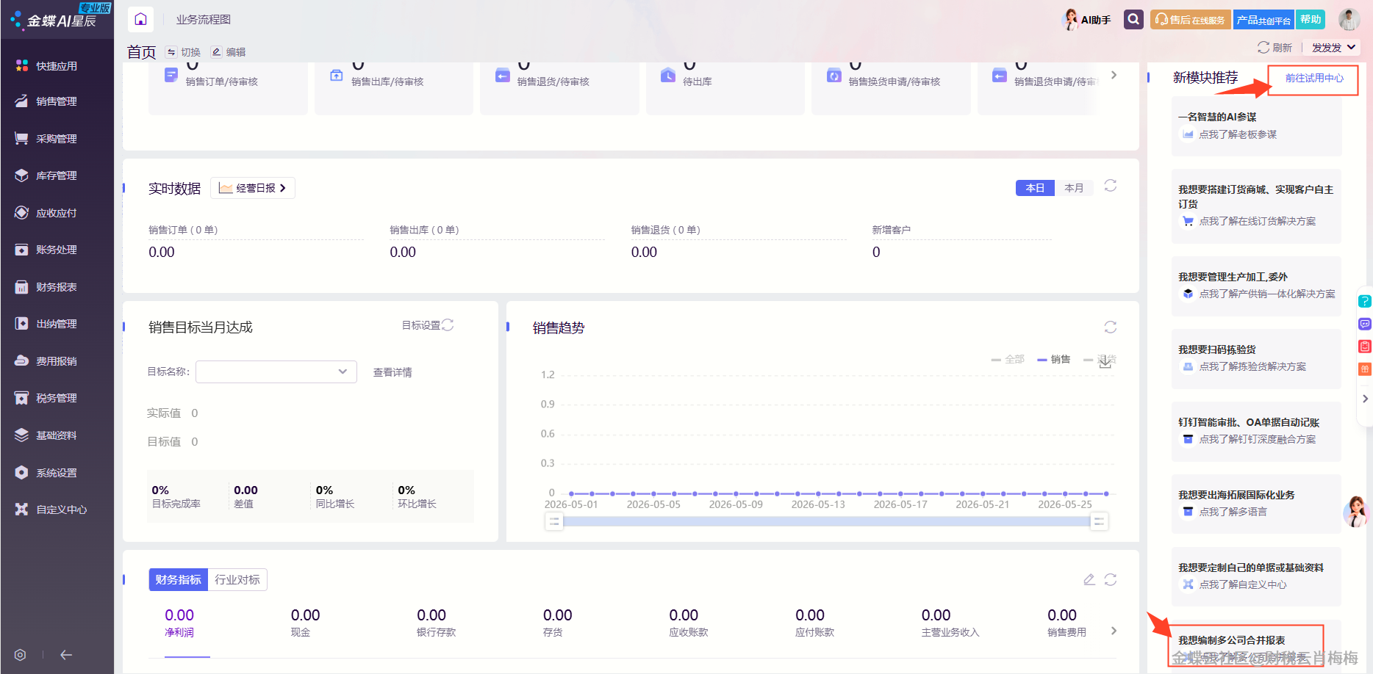Viewport: 1373px width, 674px height.
Task: Open 基础资料 sidebar module
Action: pyautogui.click(x=57, y=435)
